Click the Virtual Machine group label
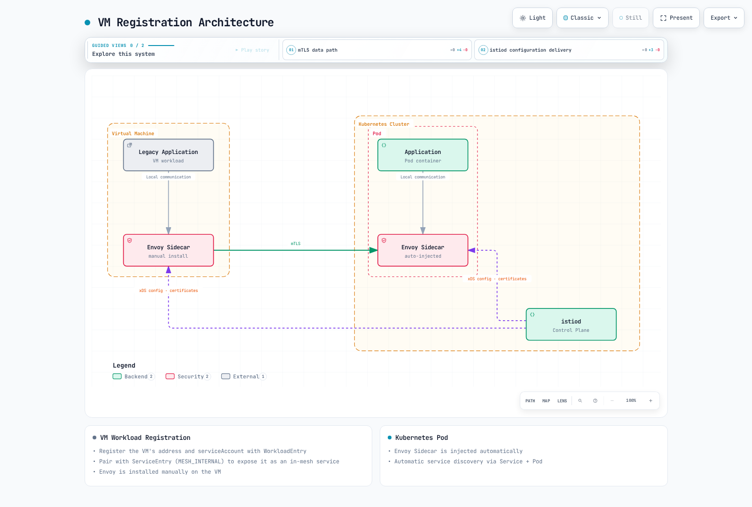 [x=133, y=134]
